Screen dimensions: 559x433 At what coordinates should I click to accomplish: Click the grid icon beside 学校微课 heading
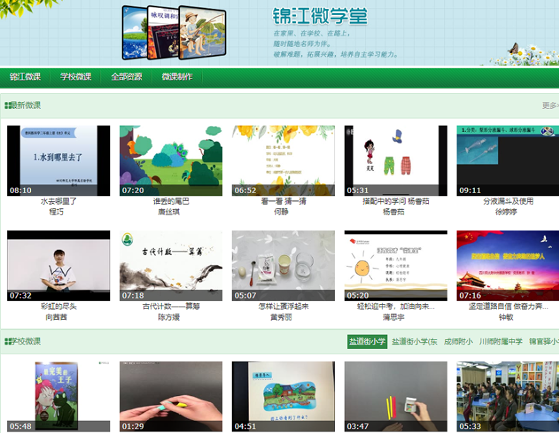pos(6,341)
